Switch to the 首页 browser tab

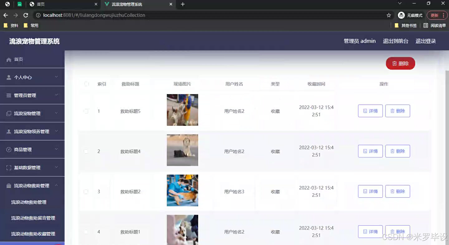click(x=64, y=4)
